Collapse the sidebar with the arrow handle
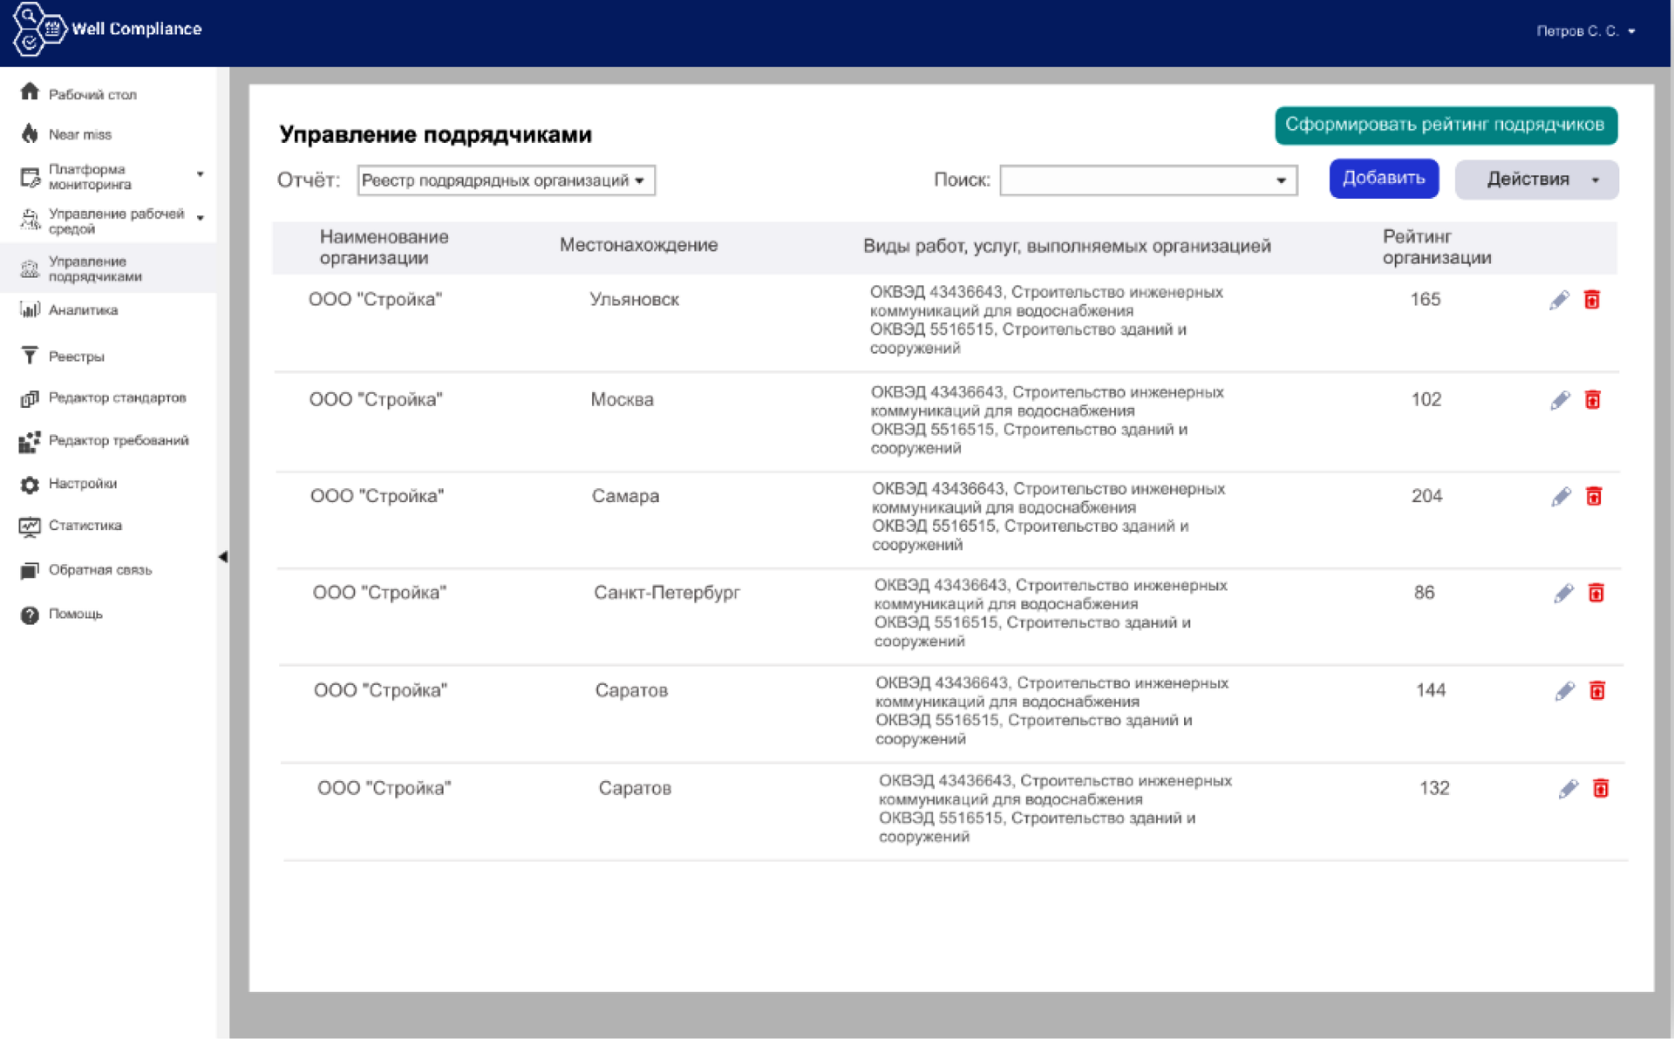The image size is (1674, 1039). pos(223,557)
